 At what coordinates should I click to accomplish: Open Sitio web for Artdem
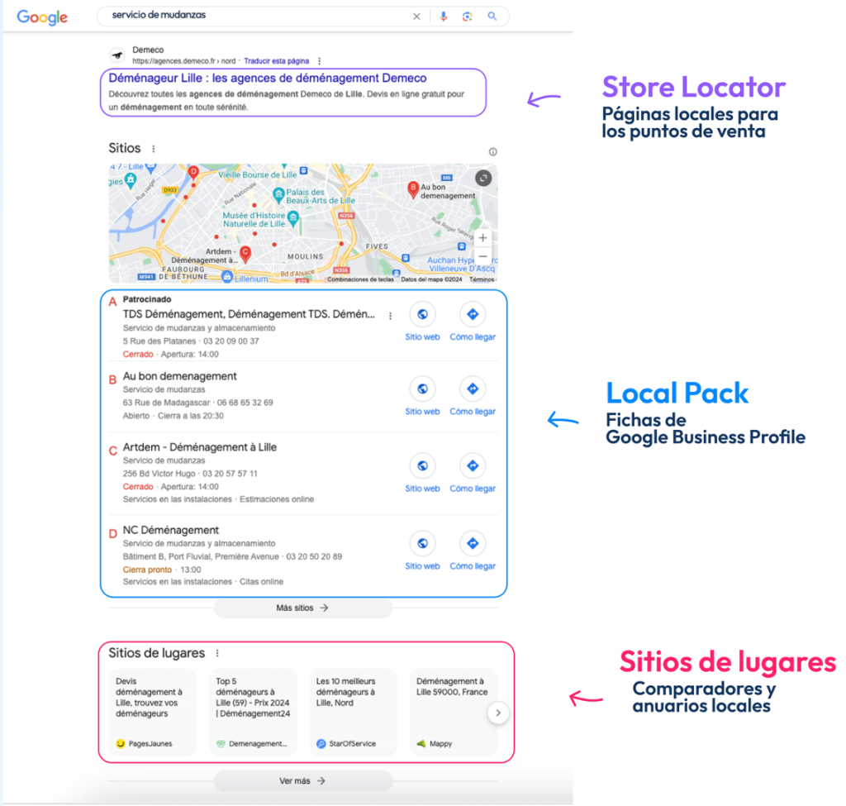(422, 474)
